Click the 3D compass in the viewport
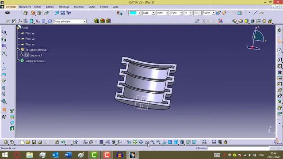 click(256, 38)
